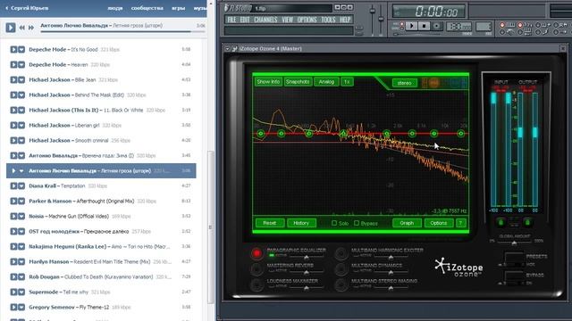Click the Ozone question mark help button

click(461, 223)
